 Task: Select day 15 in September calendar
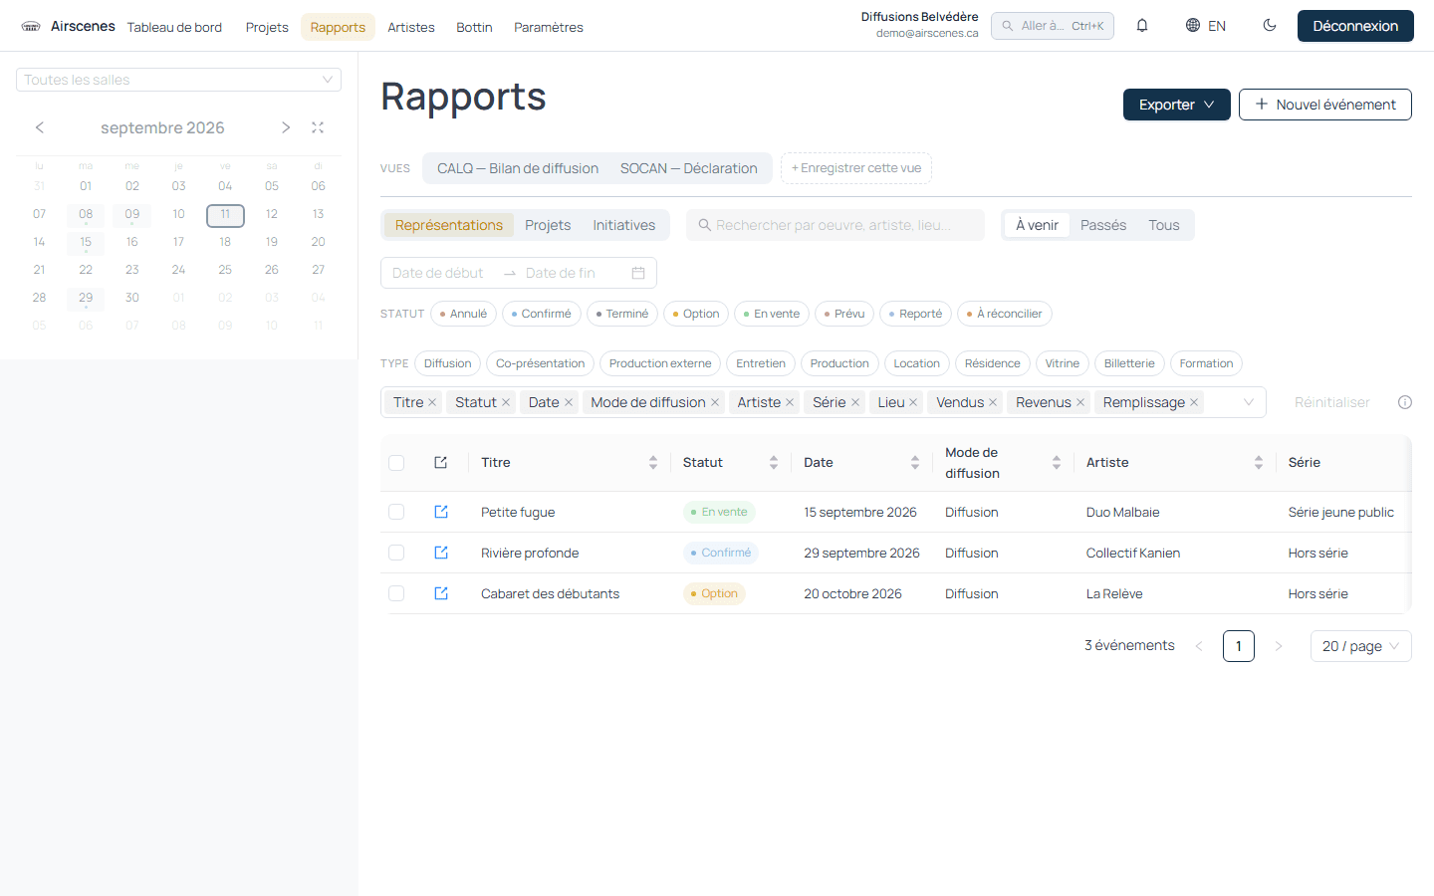(x=86, y=242)
